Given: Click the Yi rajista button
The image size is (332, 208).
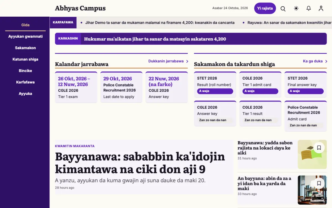Looking at the screenshot, I should [x=265, y=8].
